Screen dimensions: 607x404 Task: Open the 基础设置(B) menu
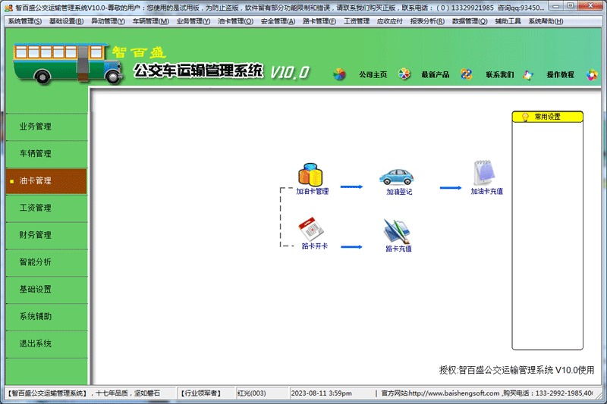pos(66,21)
